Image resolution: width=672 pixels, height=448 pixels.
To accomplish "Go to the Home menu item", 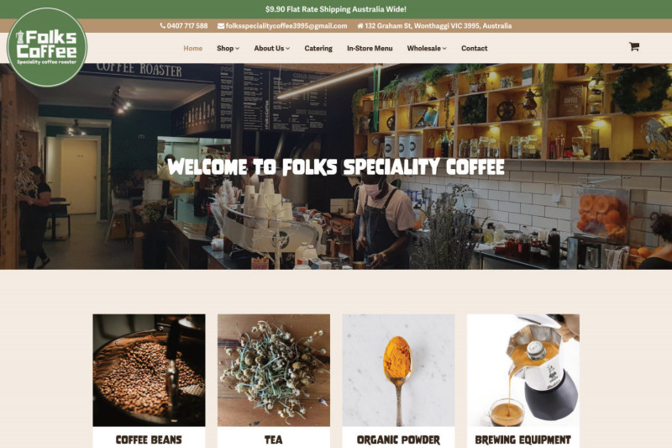I will [x=193, y=48].
